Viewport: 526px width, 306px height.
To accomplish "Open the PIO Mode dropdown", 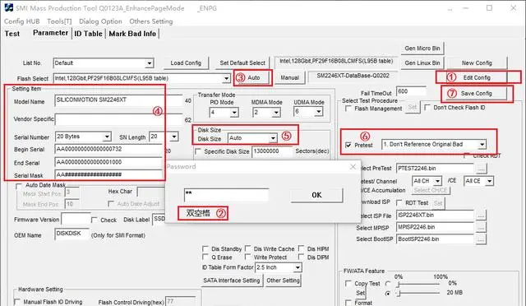I will point(234,112).
